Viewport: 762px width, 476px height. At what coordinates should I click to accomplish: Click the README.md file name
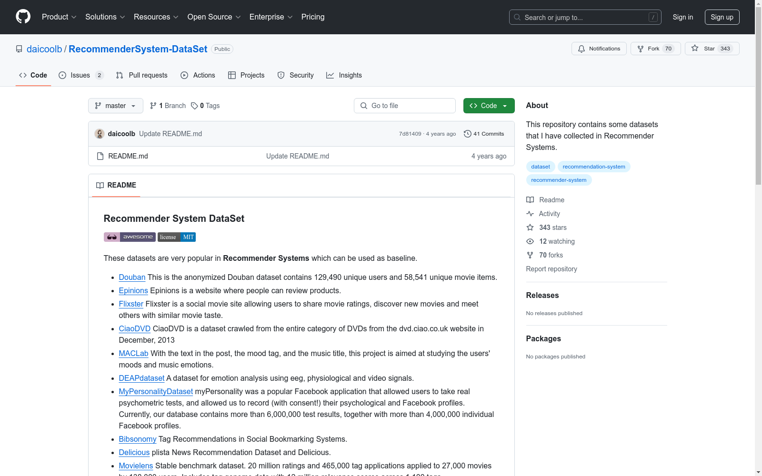128,156
